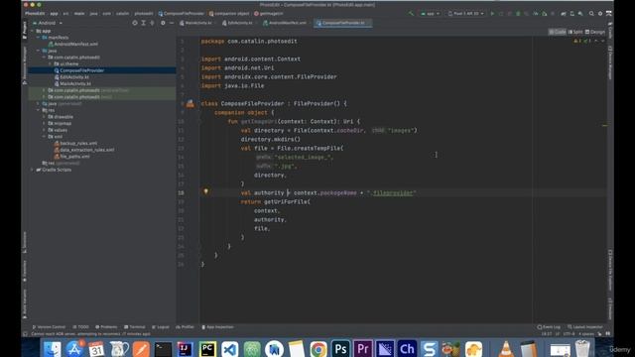The image size is (635, 357).
Task: Click PhotoEdit root in navigation breadcrumb
Action: pyautogui.click(x=35, y=14)
